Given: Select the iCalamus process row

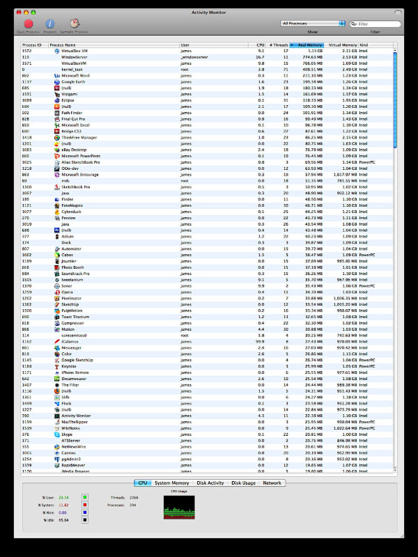Looking at the screenshot, I should point(207,341).
